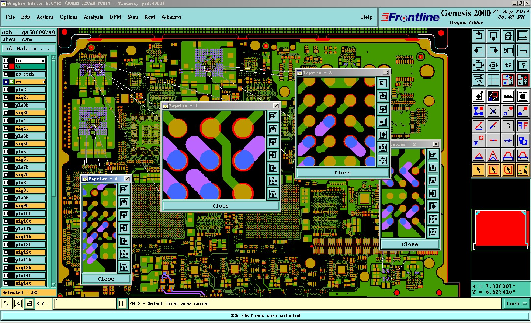Screen dimensions: 531x323
Task: Toggle checkbox of layer to
Action: 6,60
